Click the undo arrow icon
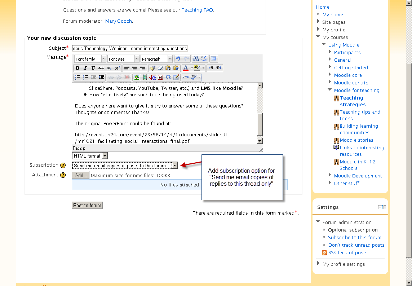The width and height of the screenshot is (412, 286). (178, 59)
